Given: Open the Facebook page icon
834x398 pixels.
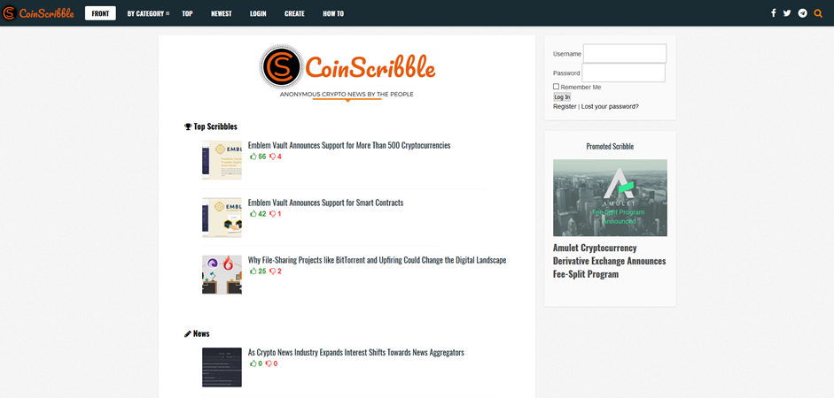Looking at the screenshot, I should point(774,13).
